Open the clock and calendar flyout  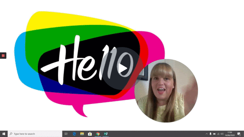230,134
